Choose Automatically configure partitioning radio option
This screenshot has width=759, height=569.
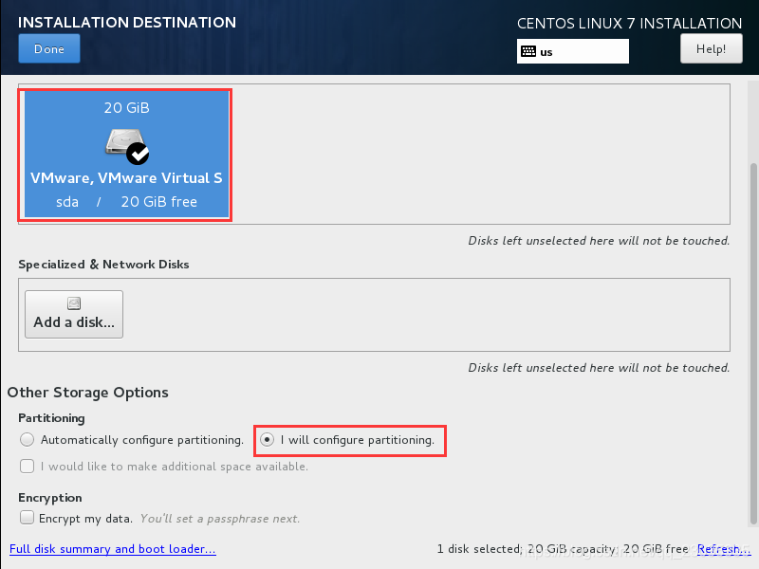(x=28, y=439)
